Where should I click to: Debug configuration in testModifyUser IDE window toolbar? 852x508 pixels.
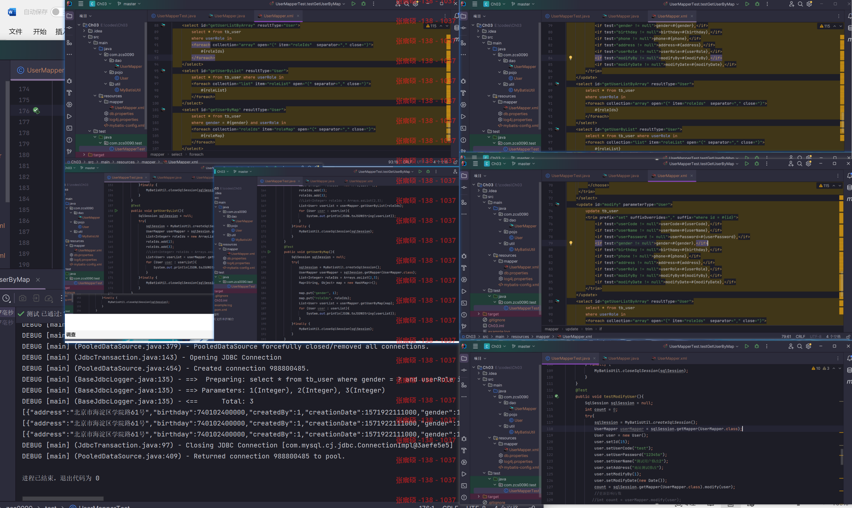click(757, 346)
